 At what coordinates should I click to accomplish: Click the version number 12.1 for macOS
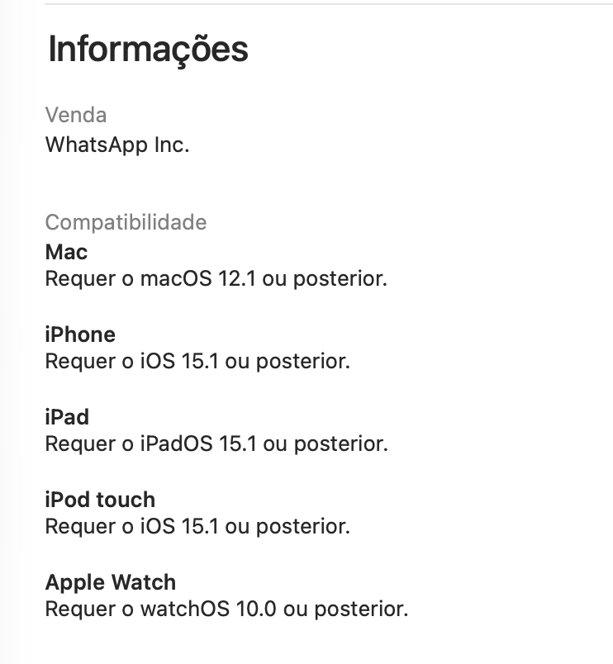click(235, 279)
